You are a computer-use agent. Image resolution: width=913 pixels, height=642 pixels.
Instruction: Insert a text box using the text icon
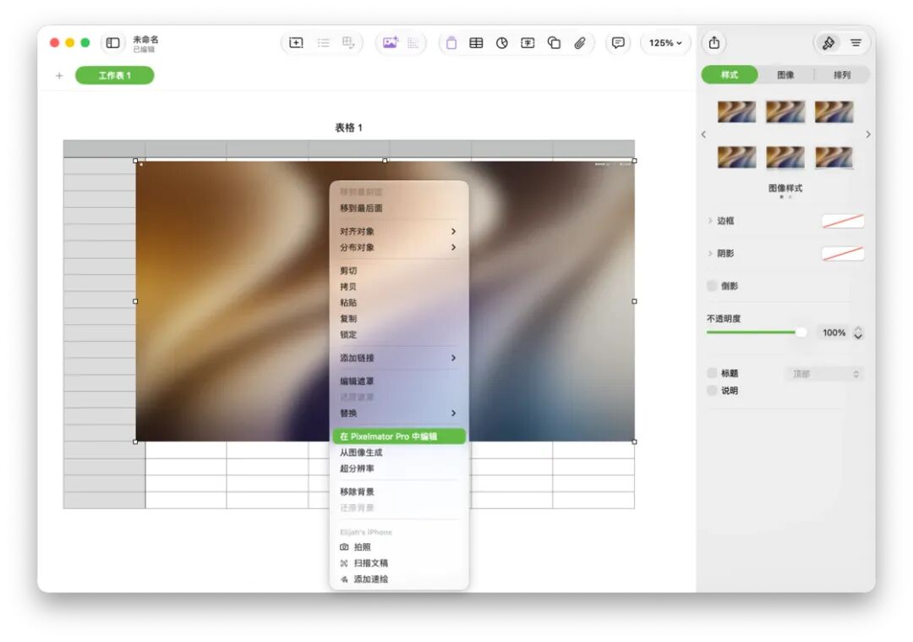coord(528,42)
